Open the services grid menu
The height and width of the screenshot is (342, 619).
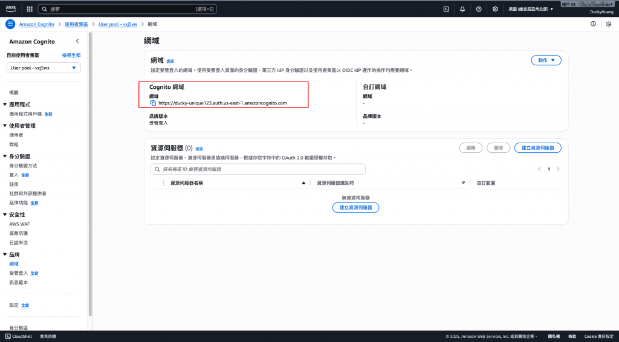[x=30, y=9]
